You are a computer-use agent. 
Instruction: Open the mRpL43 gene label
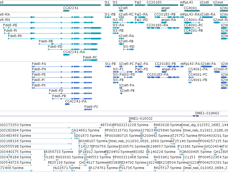[186, 2]
